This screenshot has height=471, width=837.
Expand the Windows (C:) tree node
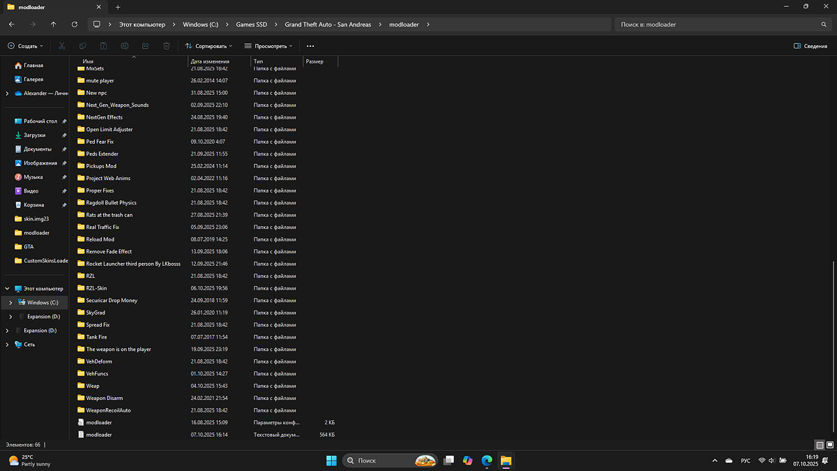pyautogui.click(x=10, y=302)
